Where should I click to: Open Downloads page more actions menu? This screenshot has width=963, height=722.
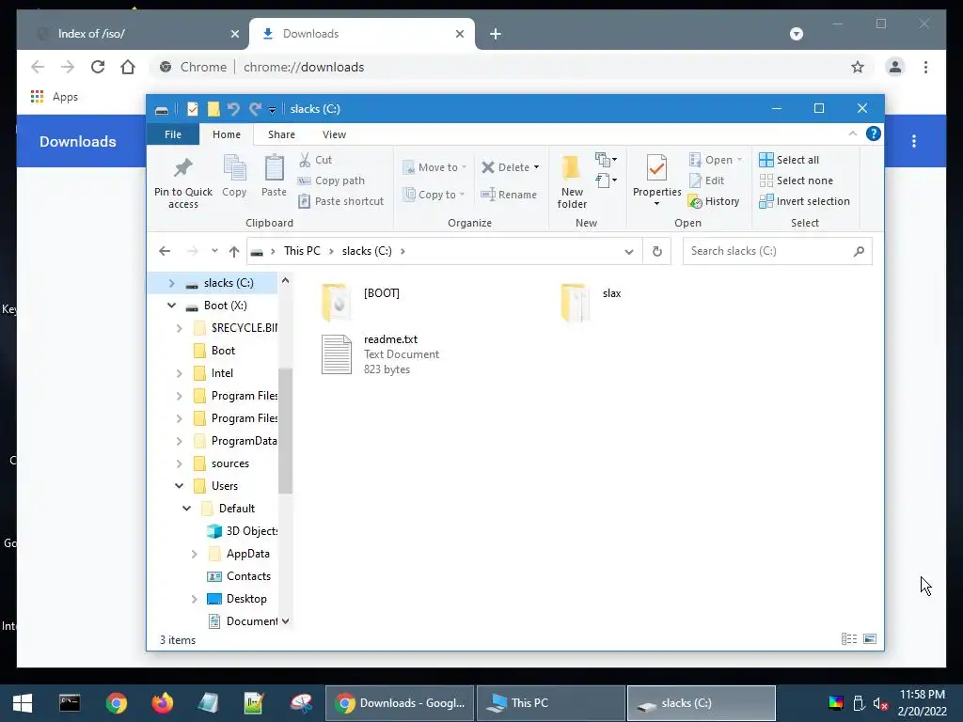(x=914, y=141)
